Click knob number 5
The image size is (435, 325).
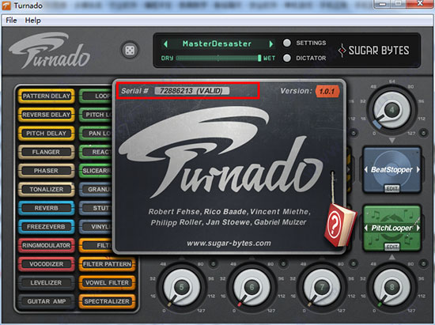coord(181,287)
